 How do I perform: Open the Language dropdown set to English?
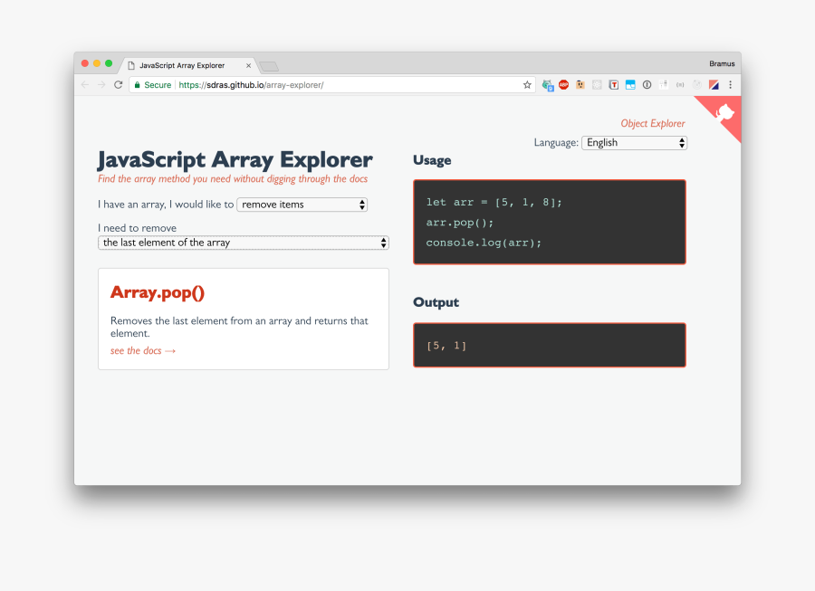click(x=634, y=143)
